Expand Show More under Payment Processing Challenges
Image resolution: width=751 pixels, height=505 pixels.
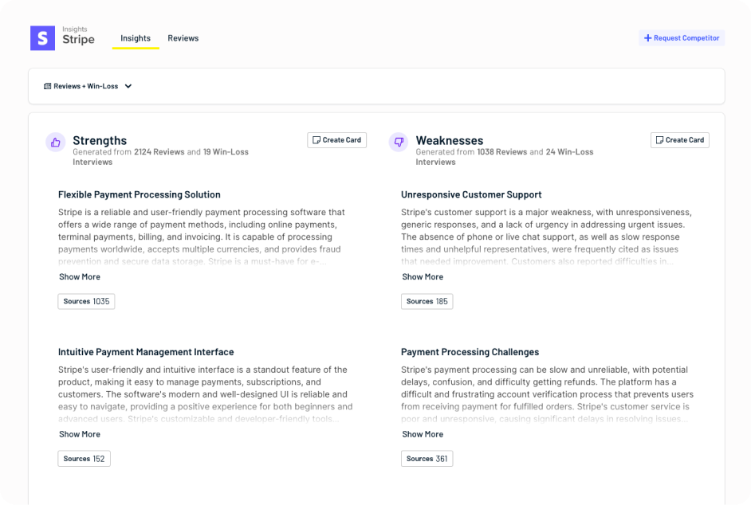tap(423, 434)
